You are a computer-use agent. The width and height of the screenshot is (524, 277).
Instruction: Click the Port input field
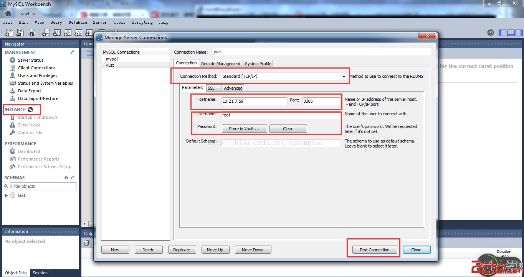click(x=321, y=101)
